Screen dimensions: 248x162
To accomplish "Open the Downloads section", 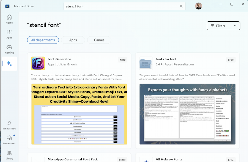I will tap(9, 140).
